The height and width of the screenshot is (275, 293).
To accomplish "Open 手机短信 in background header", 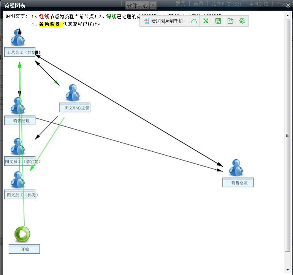I will coord(259,3).
